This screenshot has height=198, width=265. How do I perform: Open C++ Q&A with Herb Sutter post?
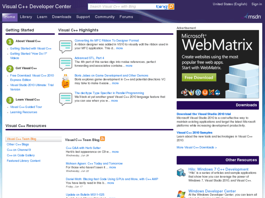pos(83,148)
